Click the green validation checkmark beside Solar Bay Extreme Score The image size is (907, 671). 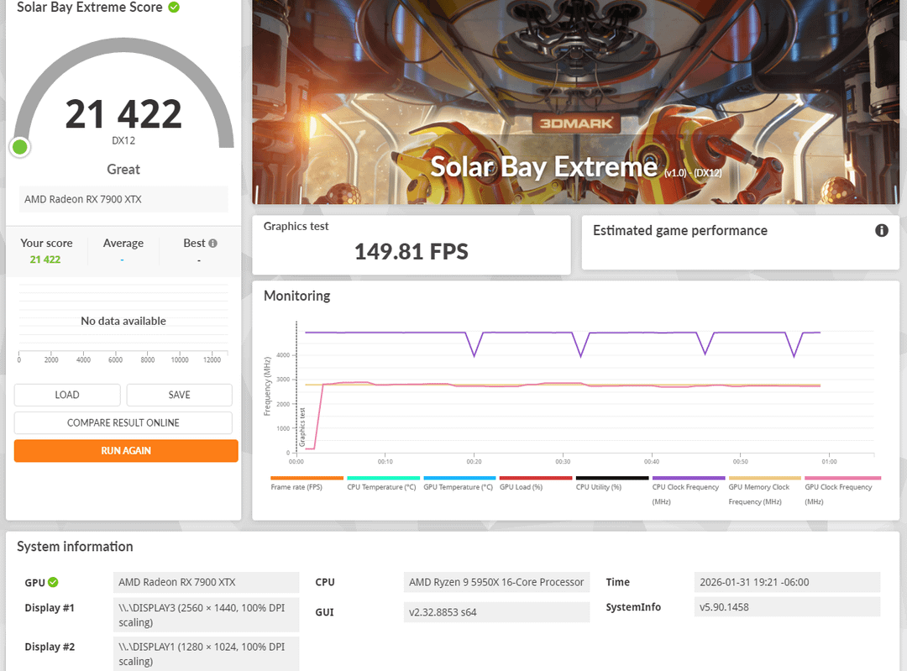point(174,8)
